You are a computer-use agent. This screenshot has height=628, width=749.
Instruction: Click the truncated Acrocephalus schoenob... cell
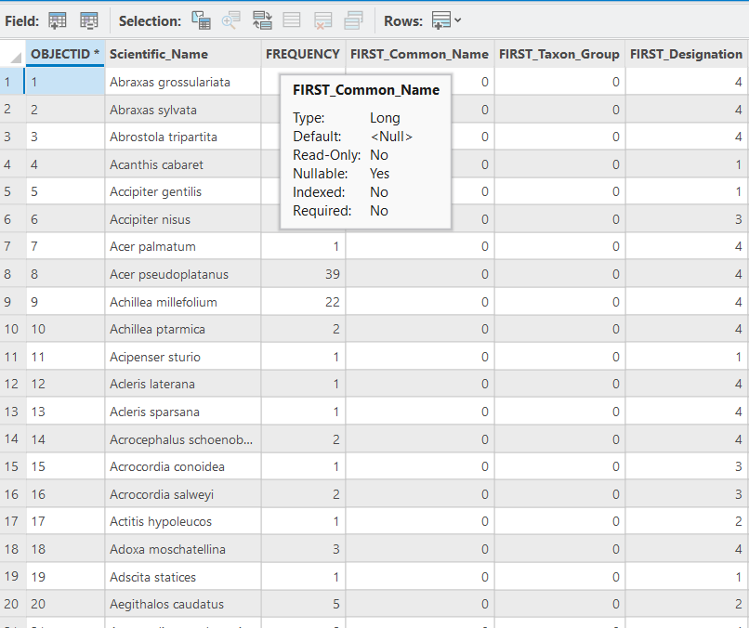(183, 439)
